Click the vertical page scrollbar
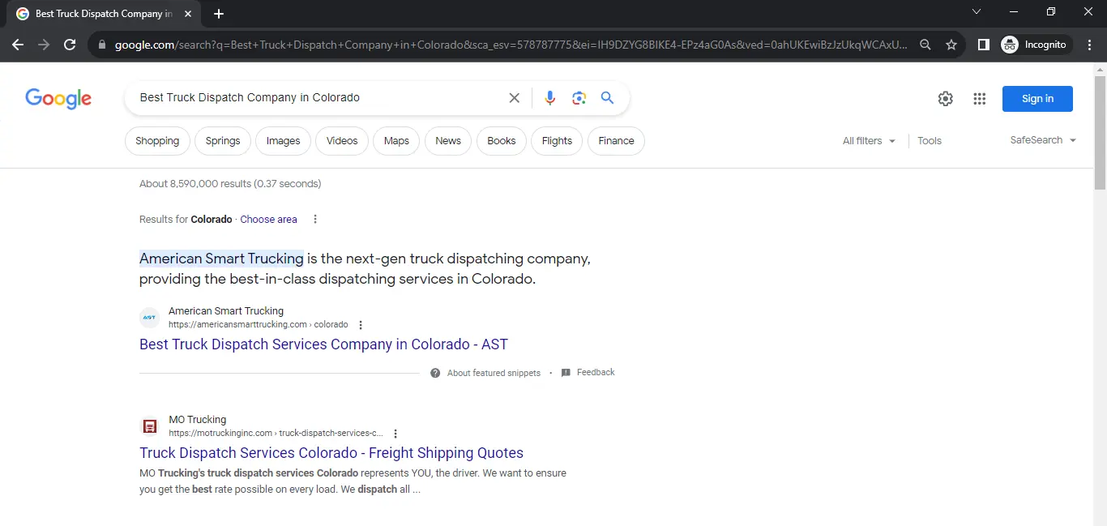This screenshot has height=526, width=1107. tap(1100, 130)
